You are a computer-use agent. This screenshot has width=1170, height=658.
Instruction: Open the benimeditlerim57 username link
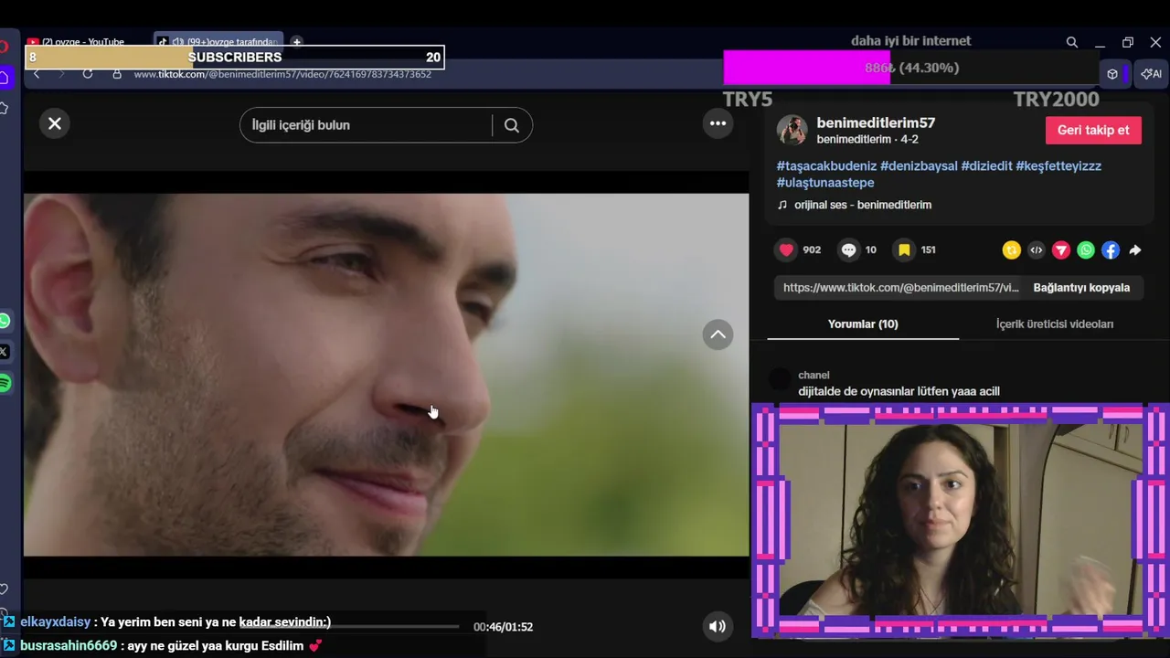[876, 122]
